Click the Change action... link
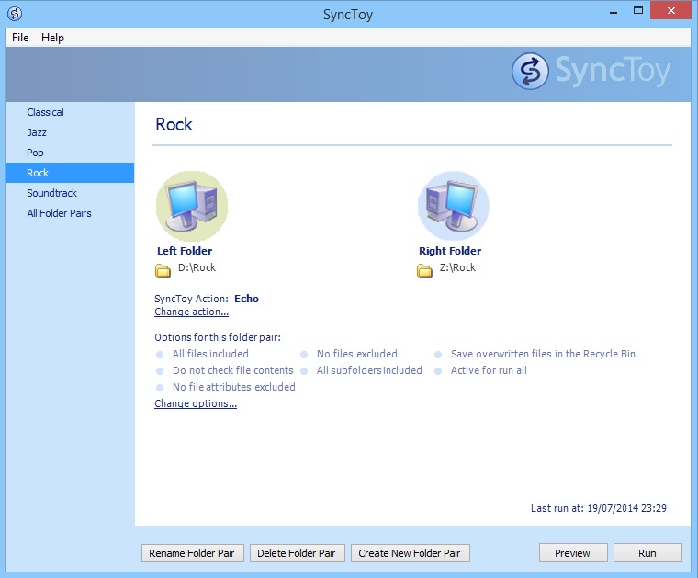698x578 pixels. 191,312
